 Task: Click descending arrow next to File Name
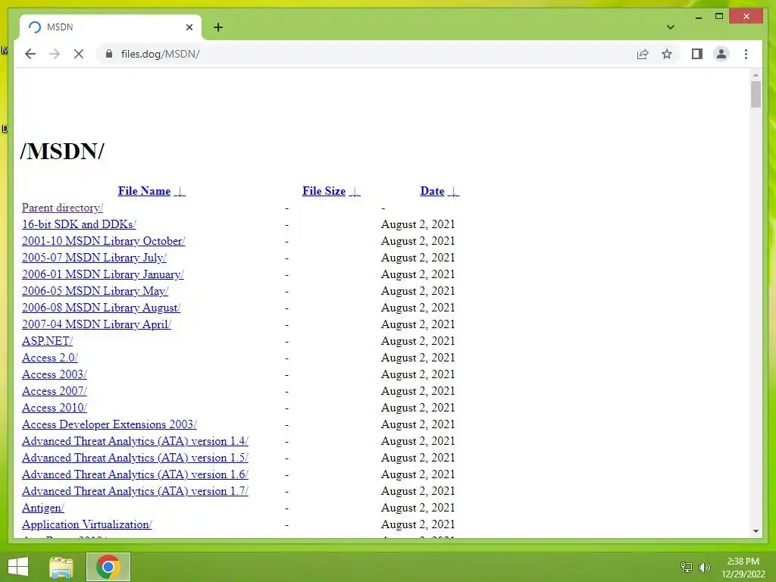(180, 192)
